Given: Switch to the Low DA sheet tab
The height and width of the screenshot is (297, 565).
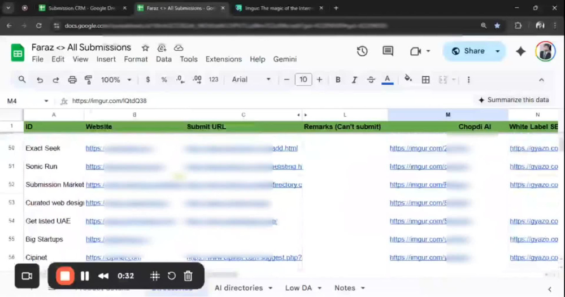Looking at the screenshot, I should tap(298, 288).
